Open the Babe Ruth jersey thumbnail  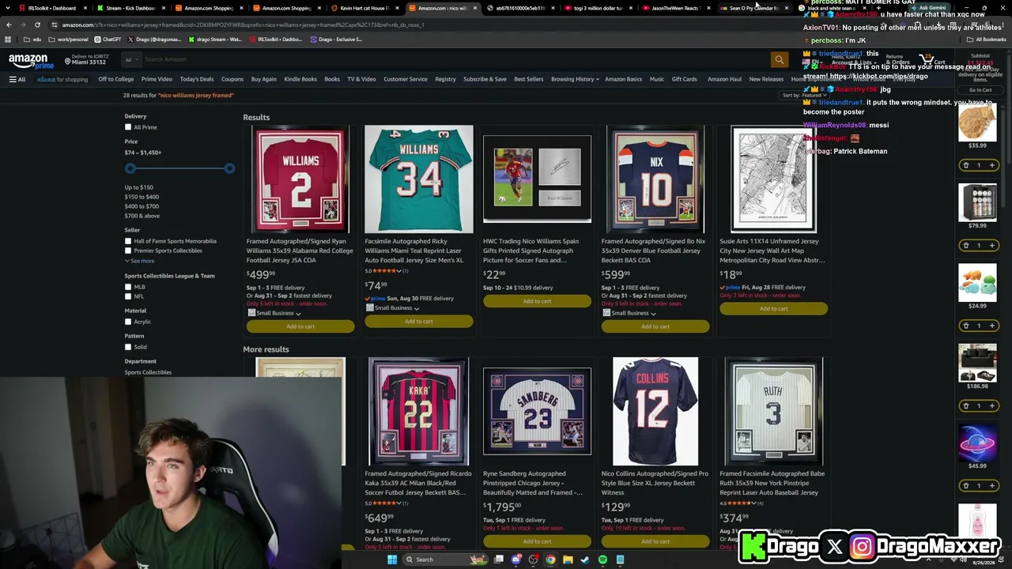[x=774, y=412]
